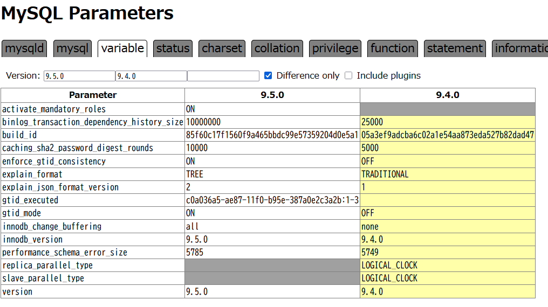Enable the Include plugins checkbox
548x307 pixels.
coord(348,75)
